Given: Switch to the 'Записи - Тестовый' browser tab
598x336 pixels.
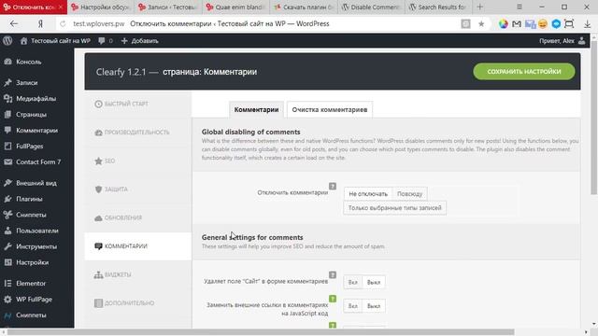Looking at the screenshot, I should (x=168, y=7).
